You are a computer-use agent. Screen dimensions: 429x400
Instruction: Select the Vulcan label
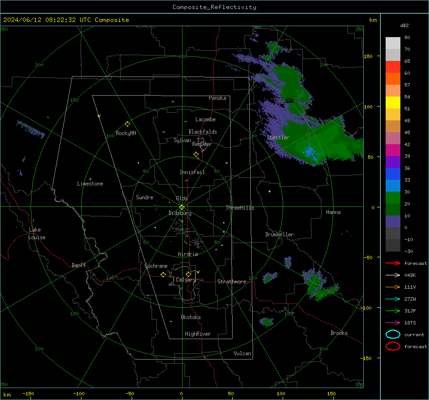[x=243, y=353]
